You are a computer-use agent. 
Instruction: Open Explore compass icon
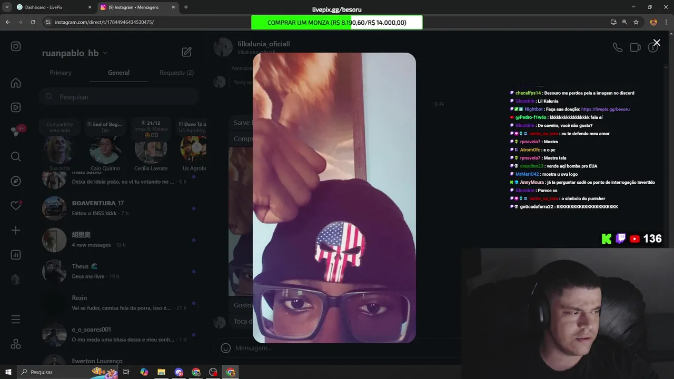[16, 181]
